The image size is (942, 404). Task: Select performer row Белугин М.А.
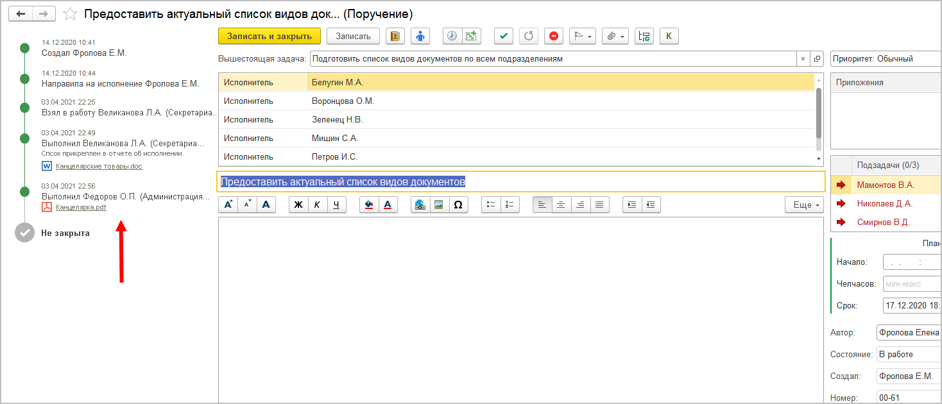[517, 82]
